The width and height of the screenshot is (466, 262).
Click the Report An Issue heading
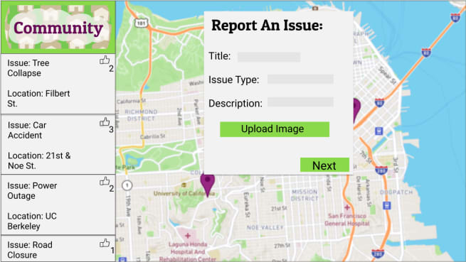[267, 26]
